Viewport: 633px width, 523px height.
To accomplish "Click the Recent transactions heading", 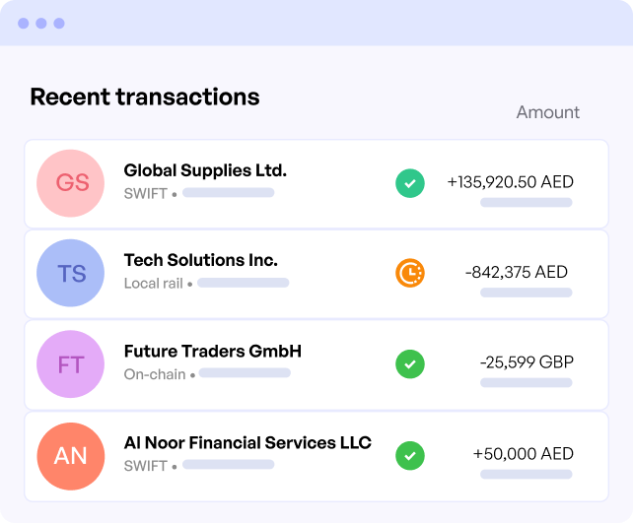I will point(145,97).
